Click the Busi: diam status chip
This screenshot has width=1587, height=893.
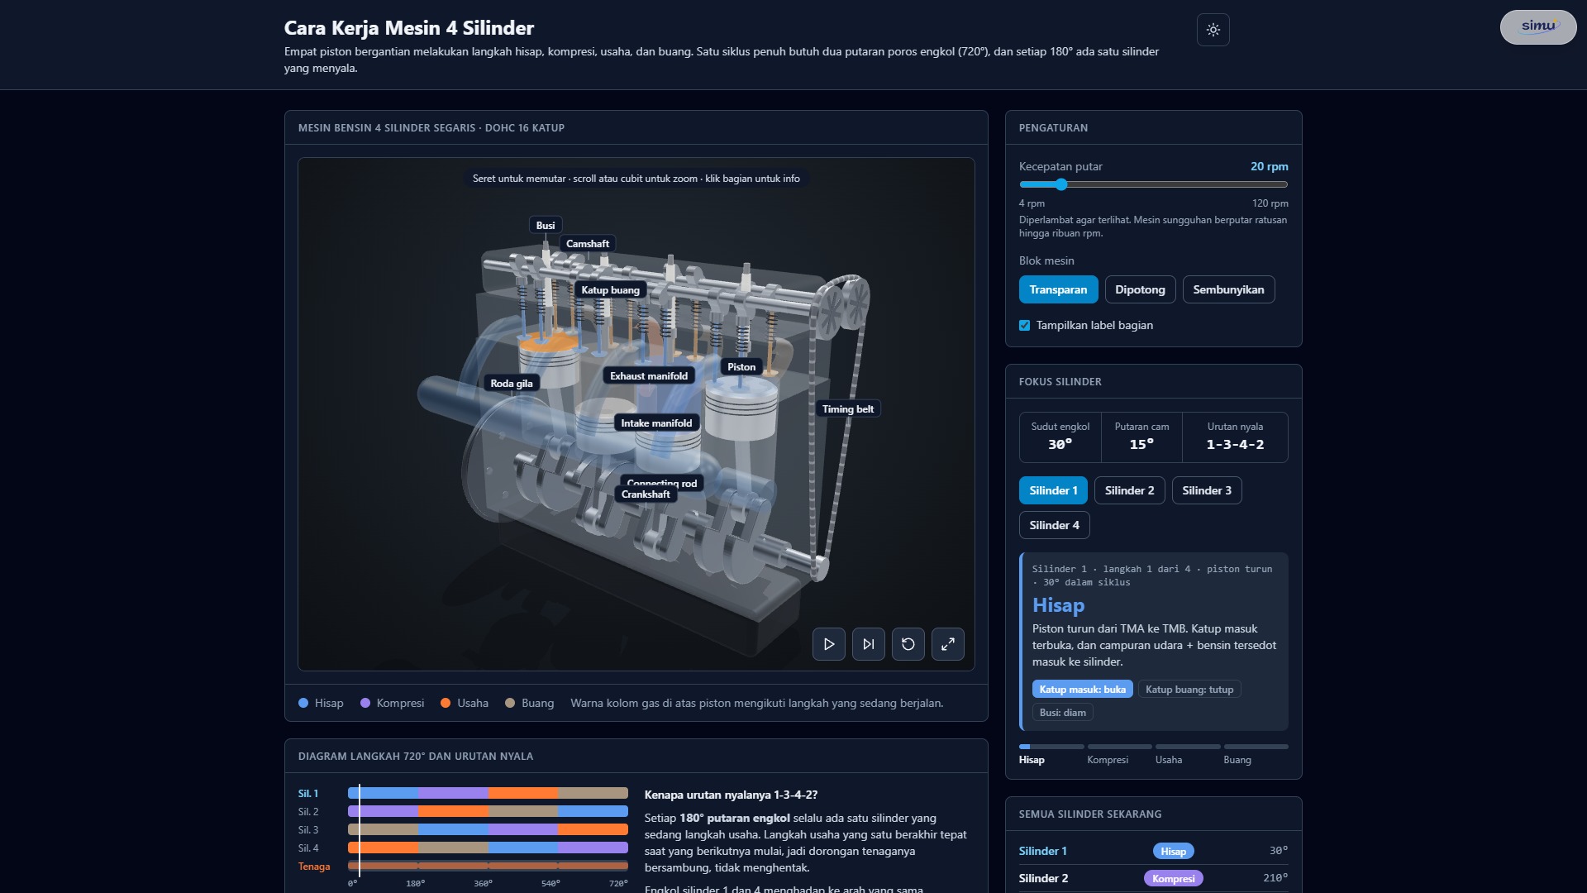click(x=1062, y=712)
